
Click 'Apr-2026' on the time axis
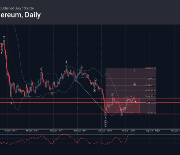coord(53,131)
